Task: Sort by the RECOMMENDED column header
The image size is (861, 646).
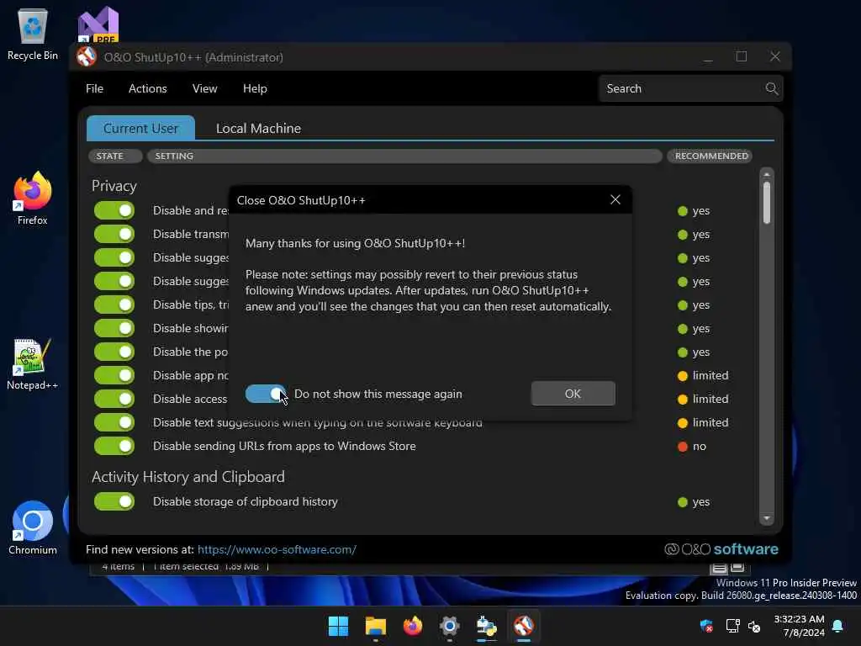Action: point(710,156)
